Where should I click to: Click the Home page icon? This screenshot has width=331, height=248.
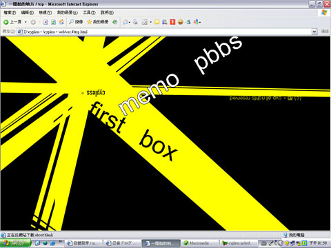coord(61,22)
